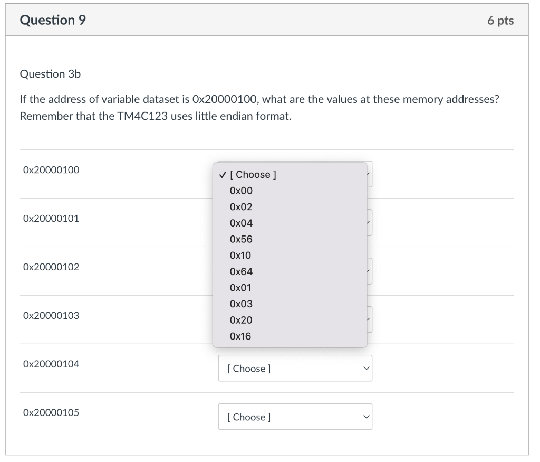This screenshot has height=462, width=540.
Task: Select the 0x64 menu entry
Action: click(x=241, y=271)
